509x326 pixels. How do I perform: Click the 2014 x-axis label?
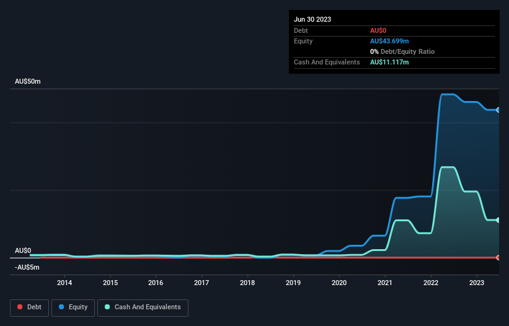pyautogui.click(x=64, y=283)
